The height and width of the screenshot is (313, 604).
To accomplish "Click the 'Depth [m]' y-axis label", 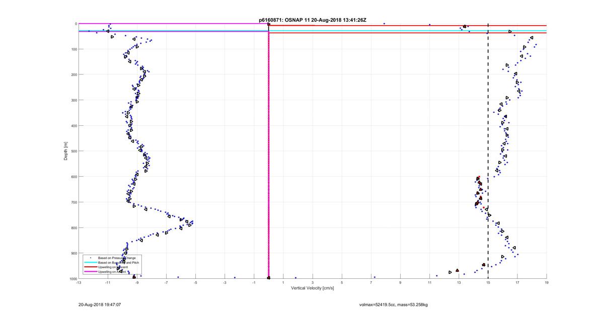I will [66, 151].
